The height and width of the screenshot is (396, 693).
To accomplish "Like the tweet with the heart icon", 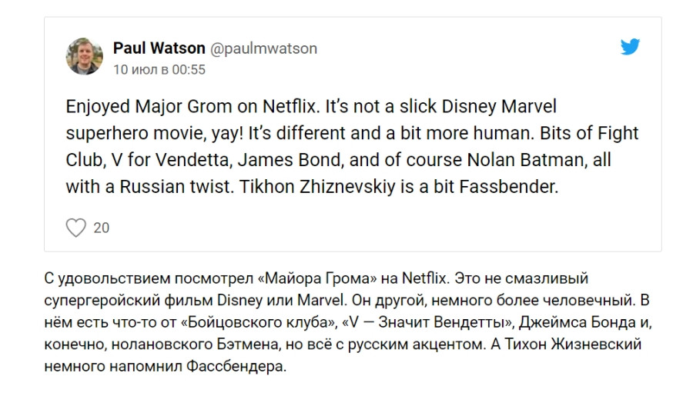I will (76, 228).
